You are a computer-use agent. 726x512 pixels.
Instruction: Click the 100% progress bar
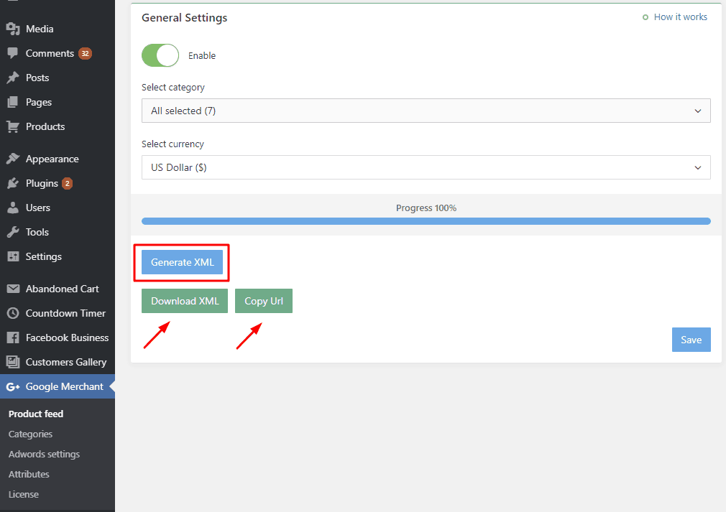point(426,220)
